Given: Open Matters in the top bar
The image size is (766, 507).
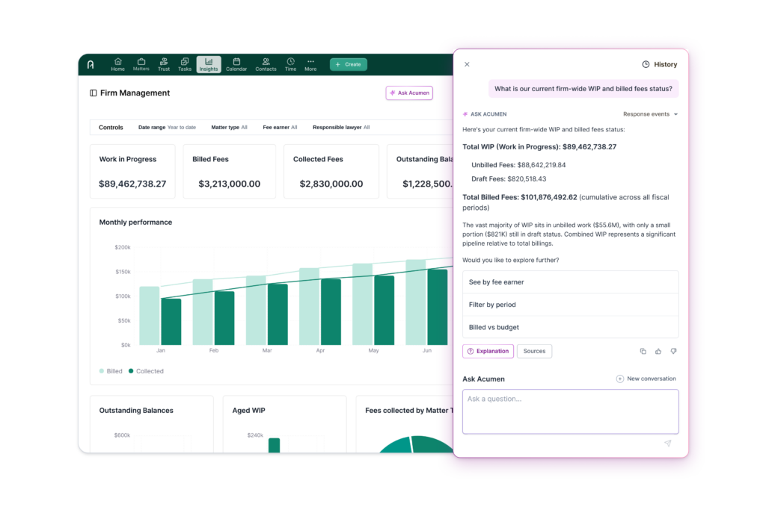Looking at the screenshot, I should pyautogui.click(x=141, y=64).
